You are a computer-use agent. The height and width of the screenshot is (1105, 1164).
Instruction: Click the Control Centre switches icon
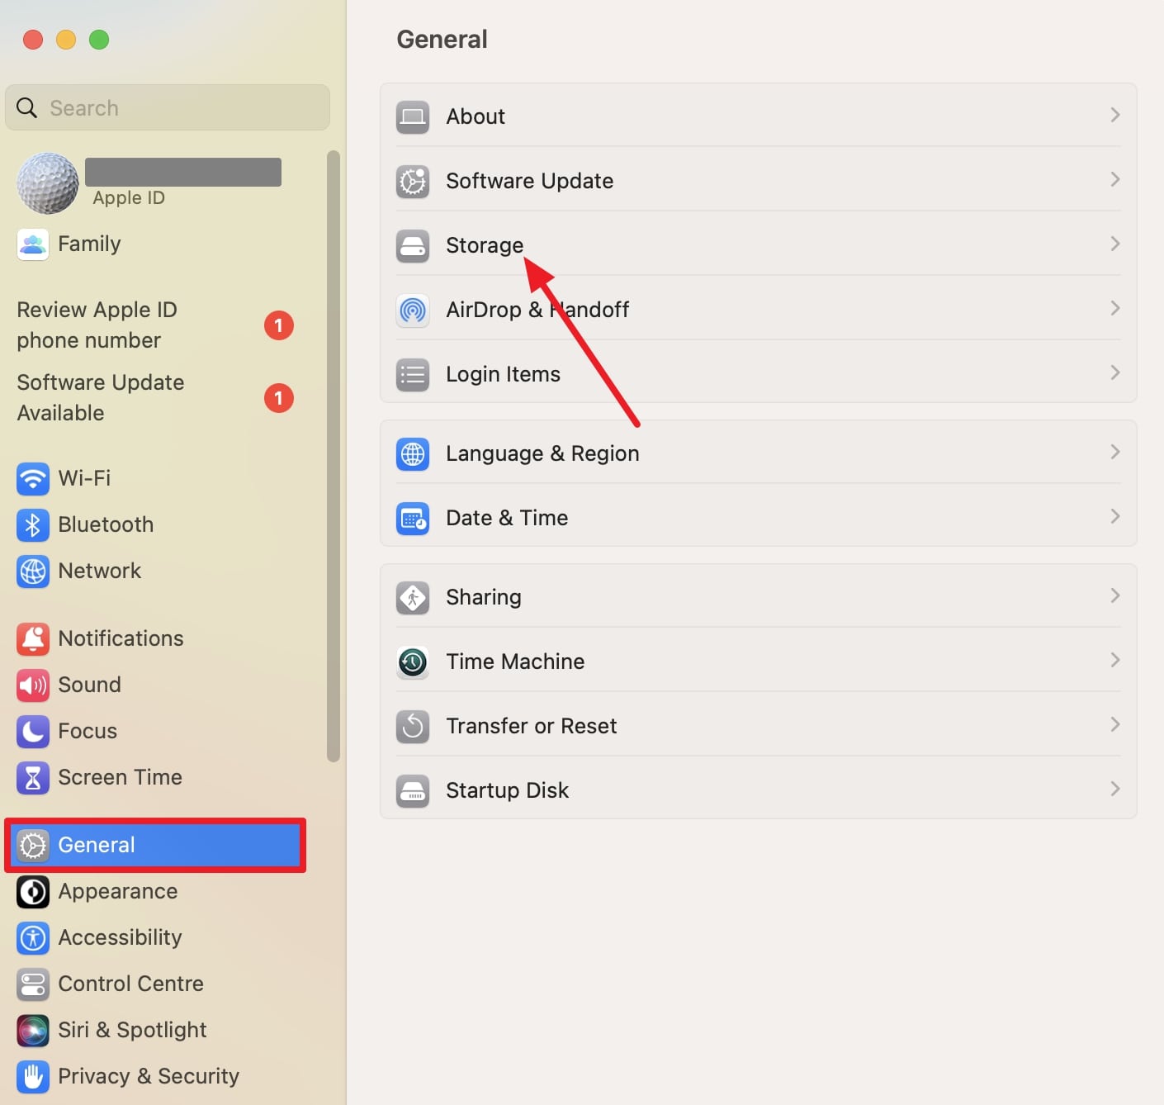[x=33, y=984]
